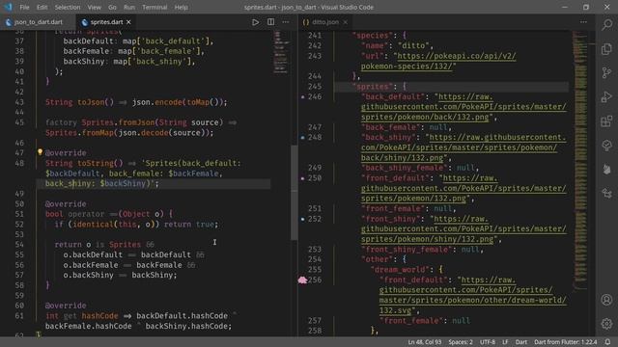The height and width of the screenshot is (347, 618).
Task: Open the File menu
Action: (x=24, y=7)
